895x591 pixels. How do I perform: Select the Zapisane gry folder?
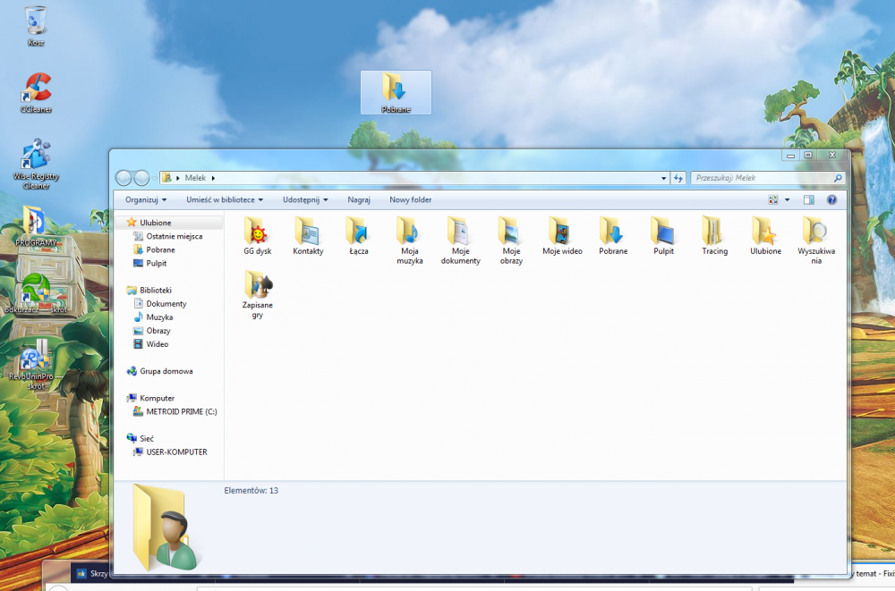coord(257,286)
